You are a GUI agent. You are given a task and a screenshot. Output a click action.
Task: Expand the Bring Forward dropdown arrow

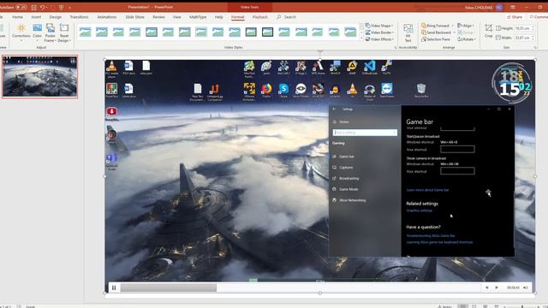pyautogui.click(x=453, y=26)
